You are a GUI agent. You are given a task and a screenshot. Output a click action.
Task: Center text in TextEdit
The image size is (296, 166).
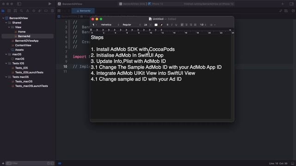[x=186, y=24]
